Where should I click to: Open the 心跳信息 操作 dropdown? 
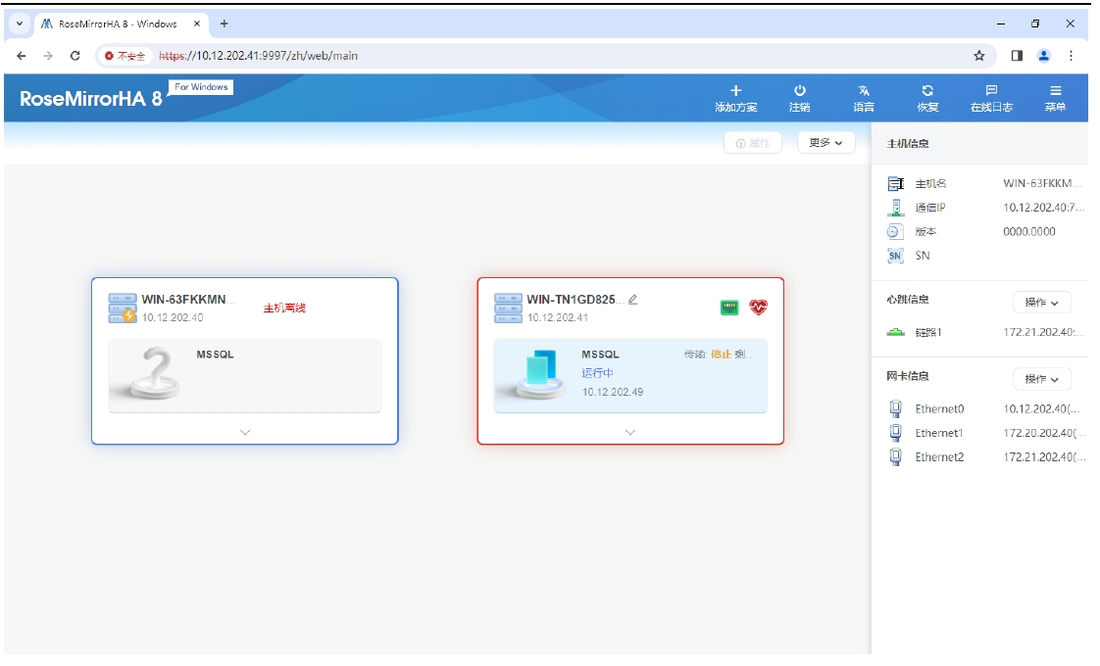1042,303
